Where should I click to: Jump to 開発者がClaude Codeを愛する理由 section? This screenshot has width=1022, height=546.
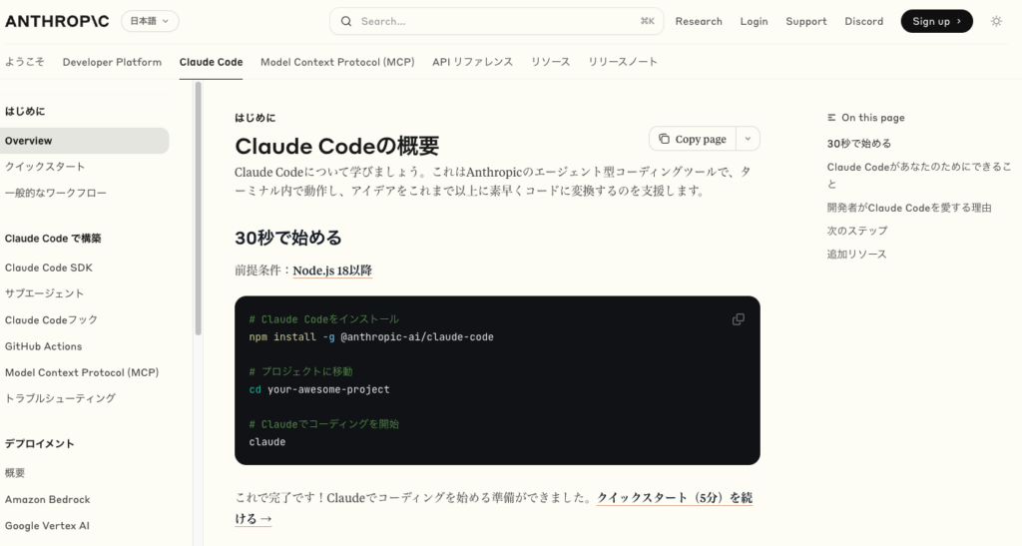pos(909,208)
